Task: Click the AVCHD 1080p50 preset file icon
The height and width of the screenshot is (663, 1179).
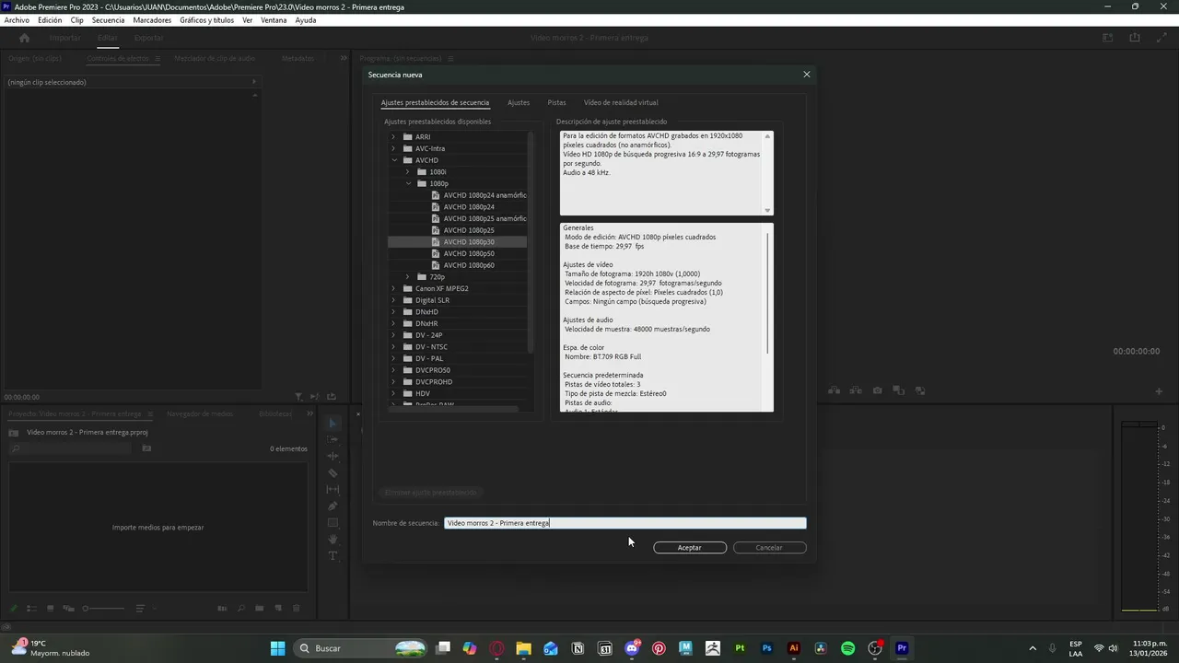Action: click(x=436, y=253)
